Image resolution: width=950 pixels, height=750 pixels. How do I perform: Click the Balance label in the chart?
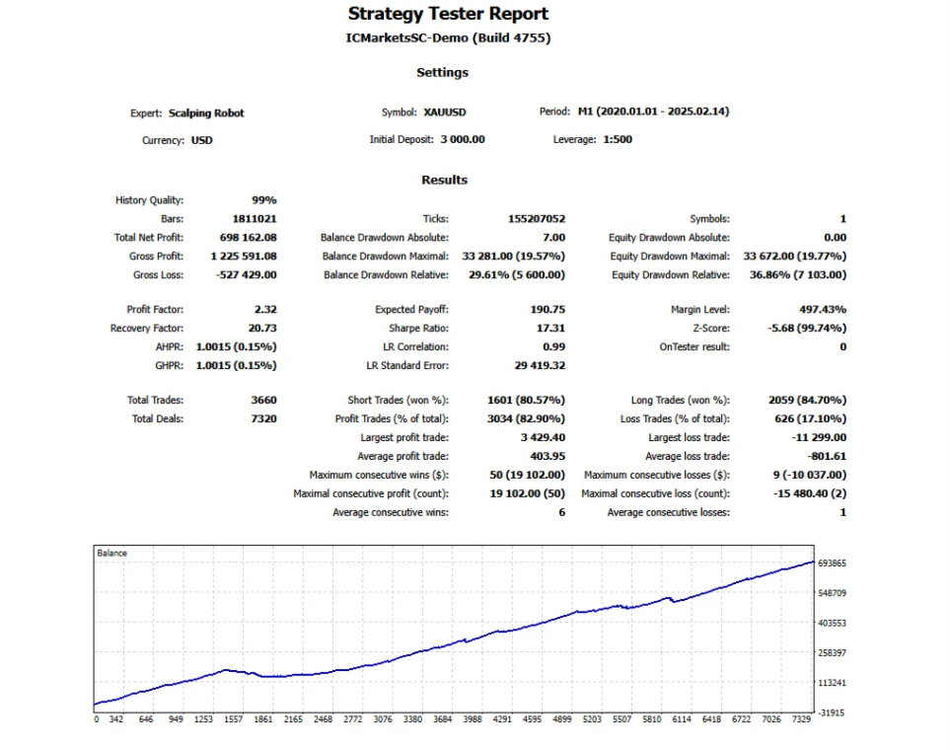[x=112, y=554]
